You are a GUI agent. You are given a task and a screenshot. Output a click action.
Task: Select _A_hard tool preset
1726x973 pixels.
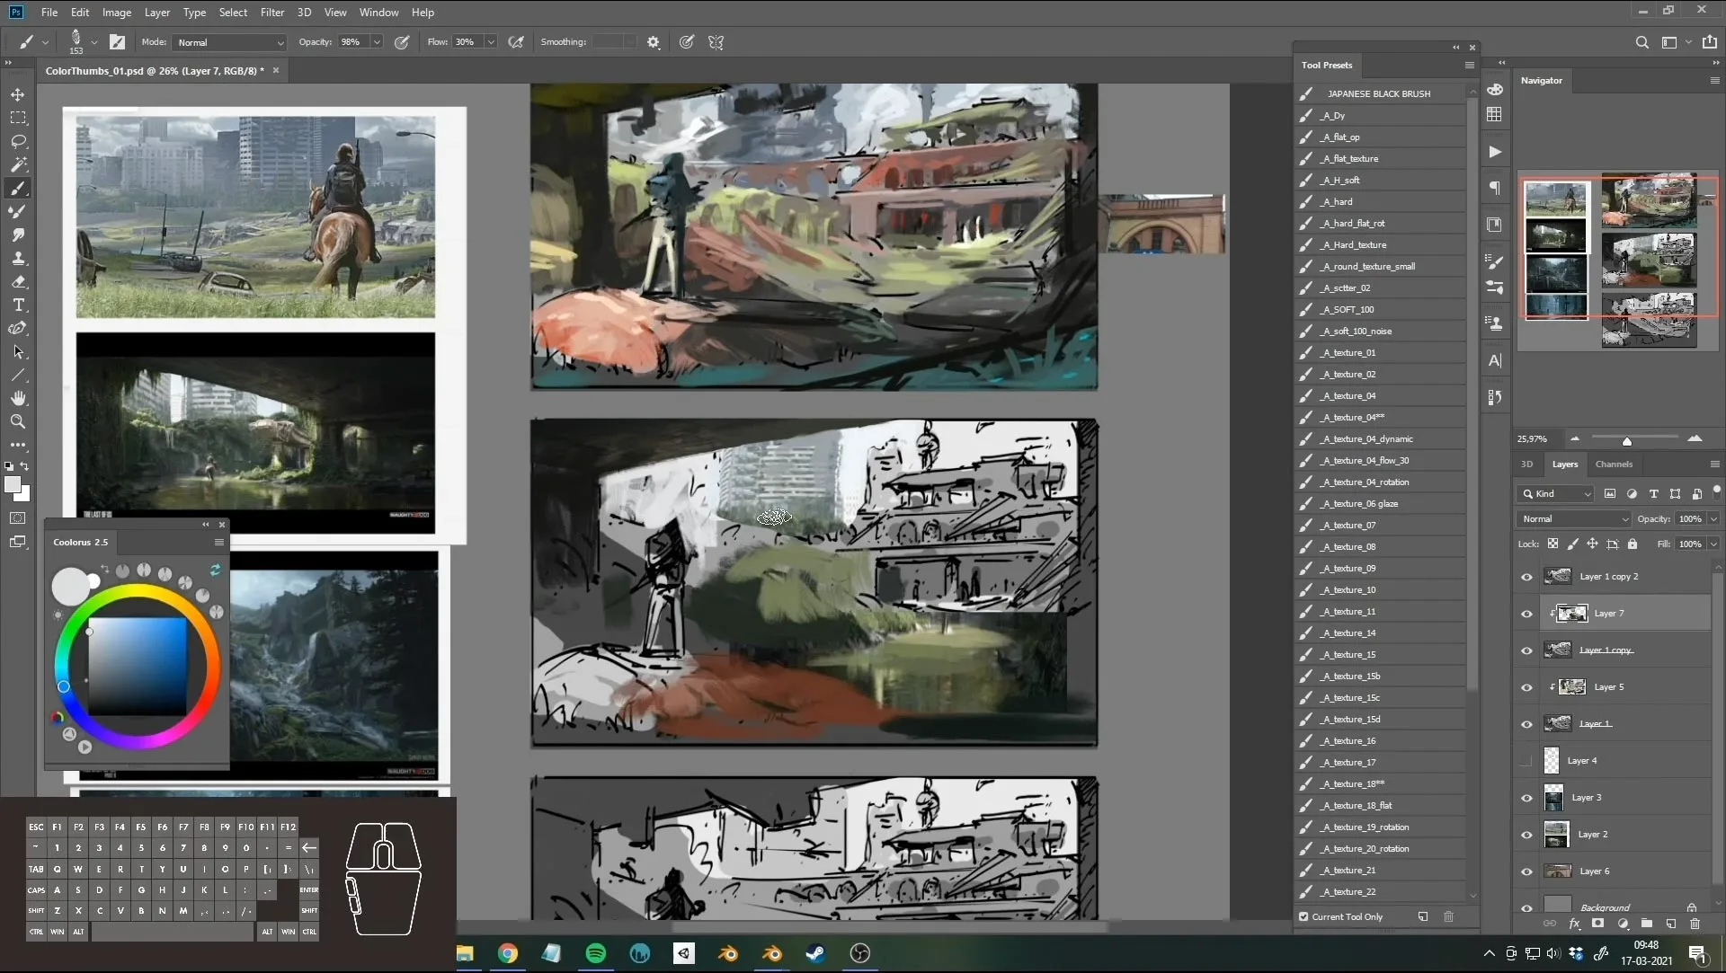[x=1379, y=202]
